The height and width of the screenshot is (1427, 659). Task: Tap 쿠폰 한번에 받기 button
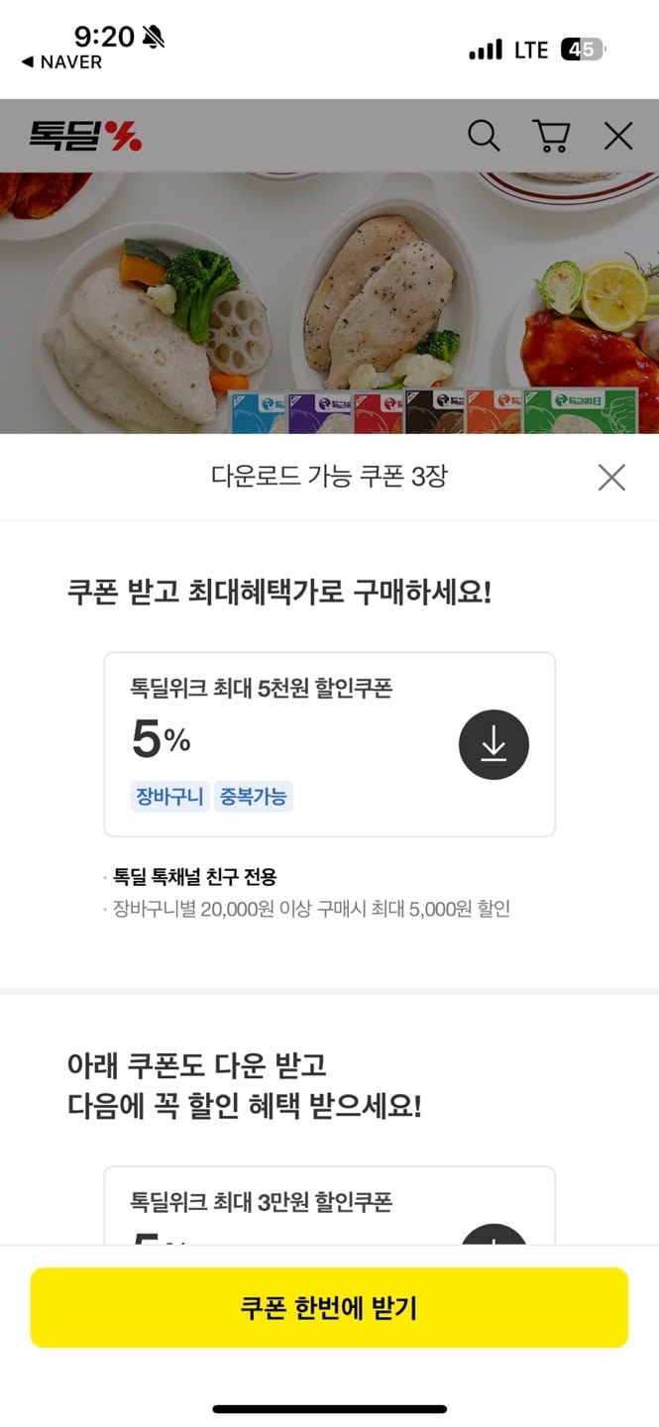click(329, 1307)
